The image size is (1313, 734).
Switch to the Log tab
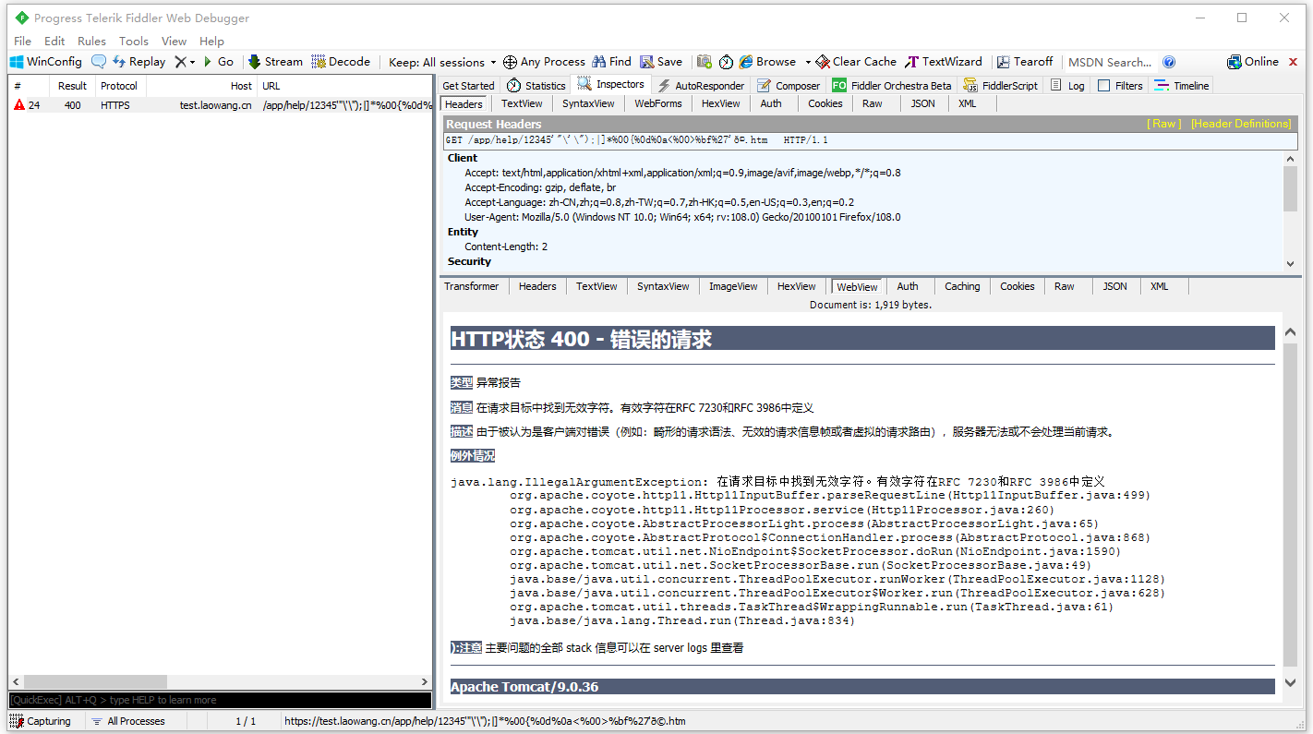tap(1067, 86)
